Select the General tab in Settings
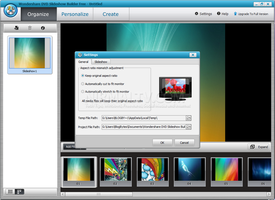Image resolution: width=275 pixels, height=200 pixels. click(x=83, y=62)
